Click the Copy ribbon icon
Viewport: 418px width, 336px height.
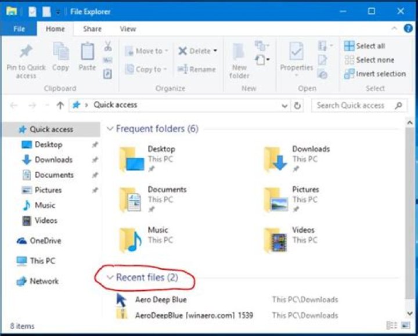pyautogui.click(x=61, y=51)
